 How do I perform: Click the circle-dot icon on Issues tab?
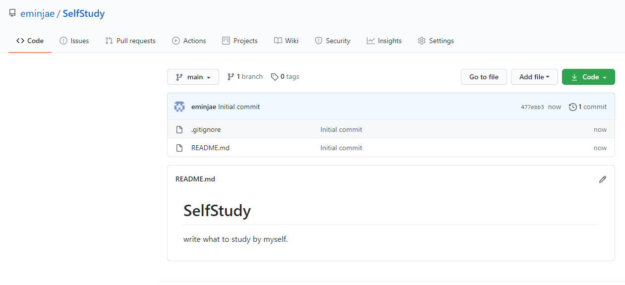pyautogui.click(x=63, y=41)
